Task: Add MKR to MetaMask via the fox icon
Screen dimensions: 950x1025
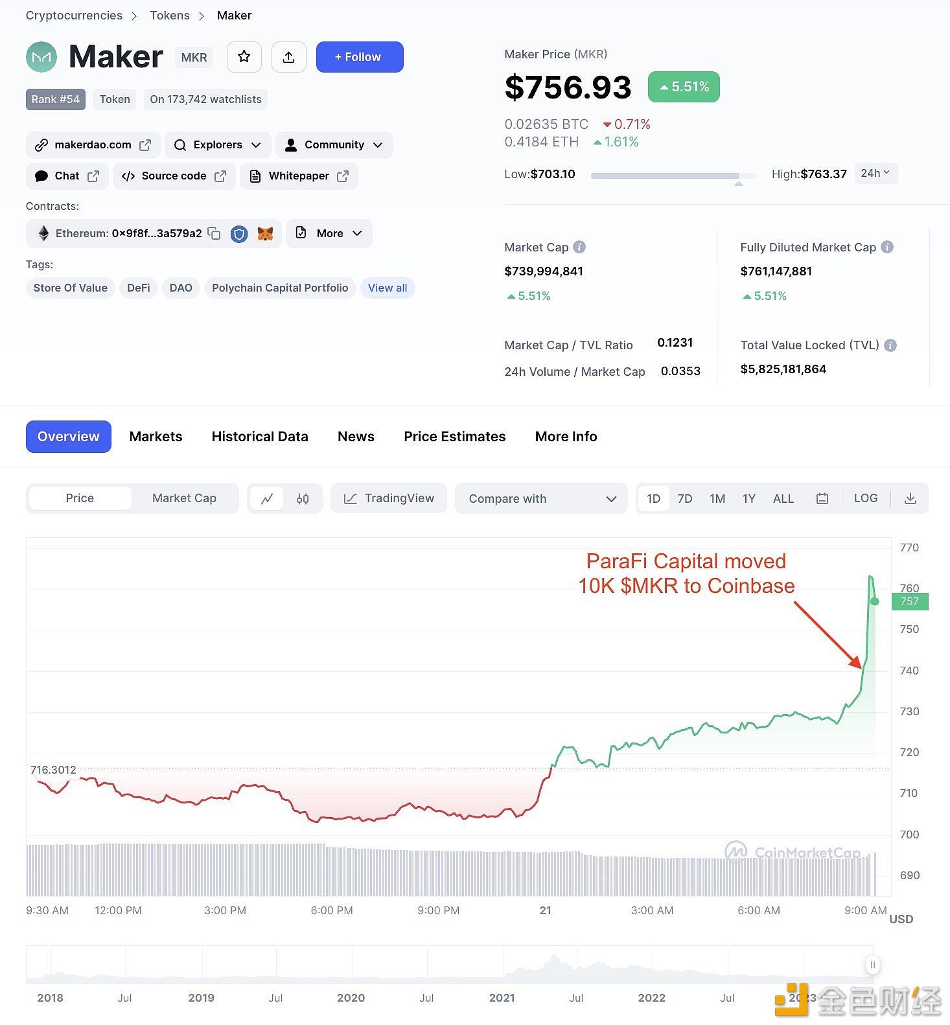Action: click(265, 233)
